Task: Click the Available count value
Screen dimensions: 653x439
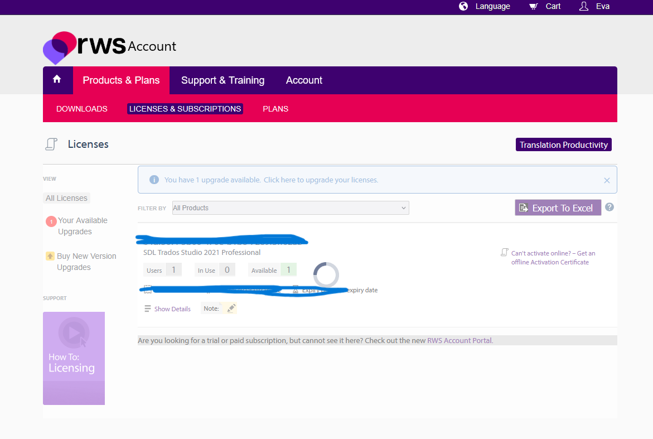Action: tap(288, 270)
